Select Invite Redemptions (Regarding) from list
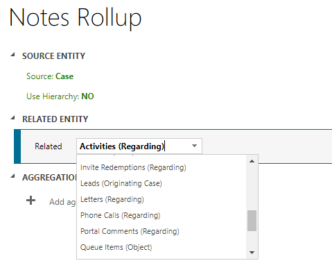Screen dimensions: 332x279 [x=133, y=167]
